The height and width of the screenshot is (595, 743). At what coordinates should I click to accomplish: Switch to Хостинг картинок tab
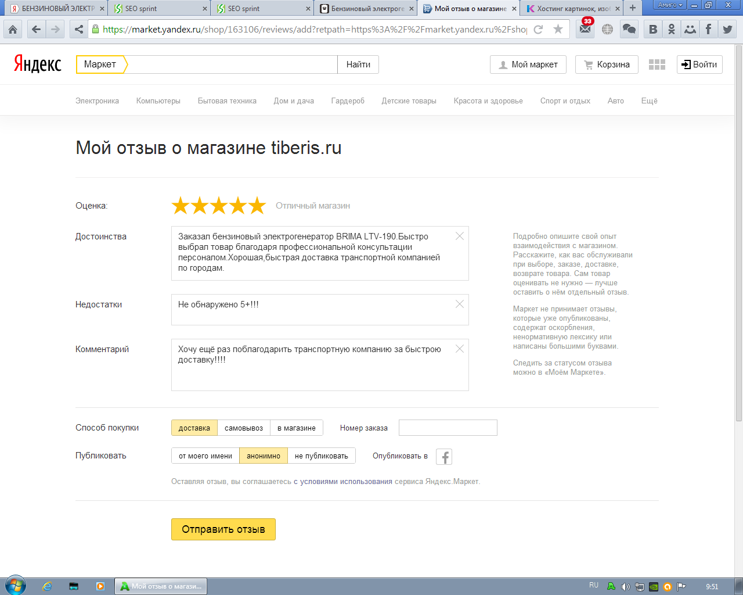coord(572,8)
